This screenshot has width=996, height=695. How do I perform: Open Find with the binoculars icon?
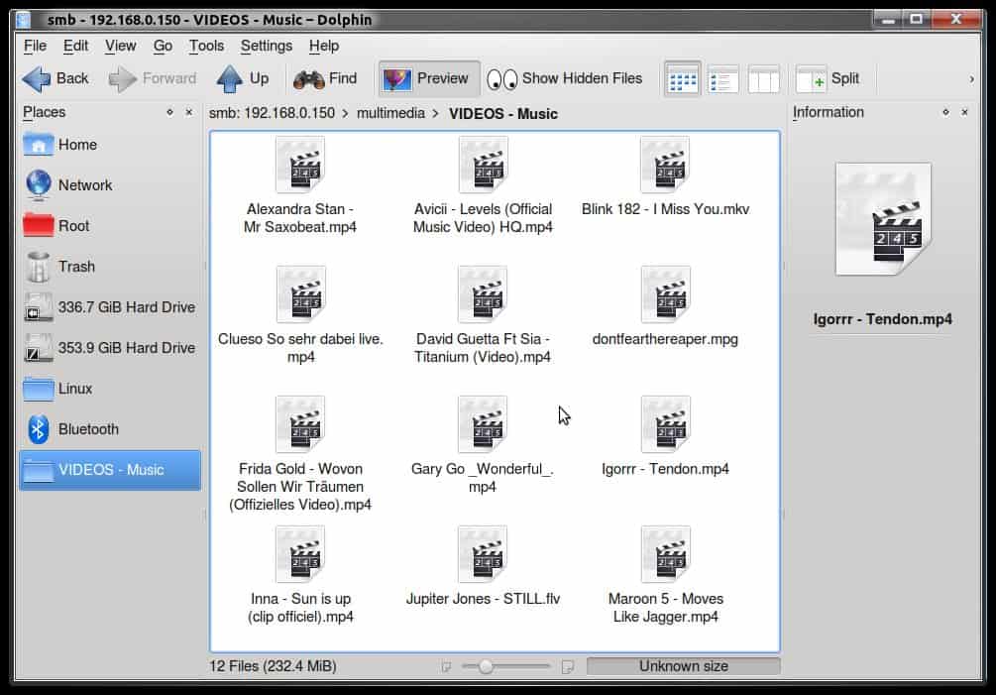pos(325,78)
